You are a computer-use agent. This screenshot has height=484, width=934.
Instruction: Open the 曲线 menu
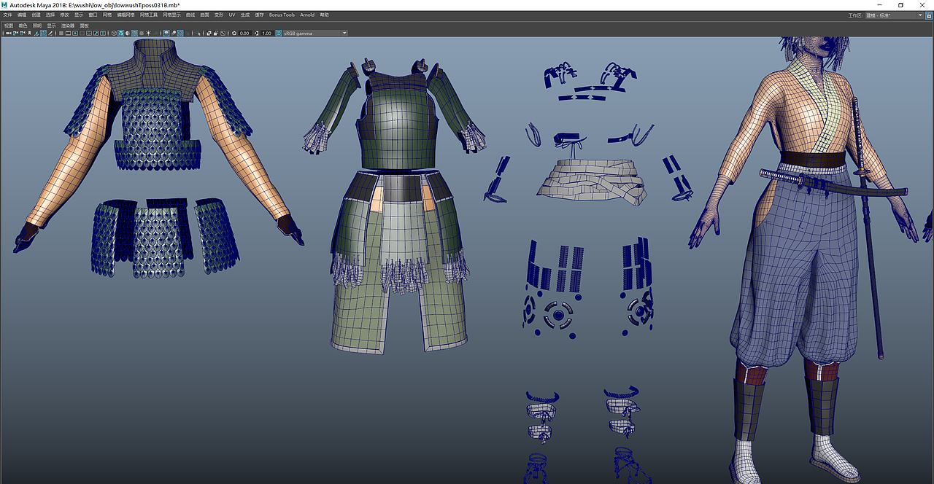(x=190, y=15)
